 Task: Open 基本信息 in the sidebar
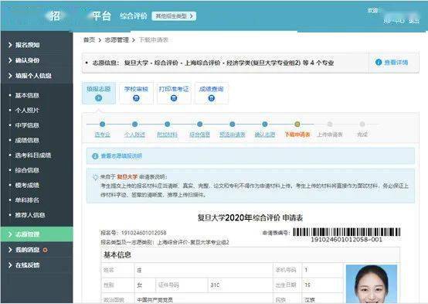click(27, 95)
